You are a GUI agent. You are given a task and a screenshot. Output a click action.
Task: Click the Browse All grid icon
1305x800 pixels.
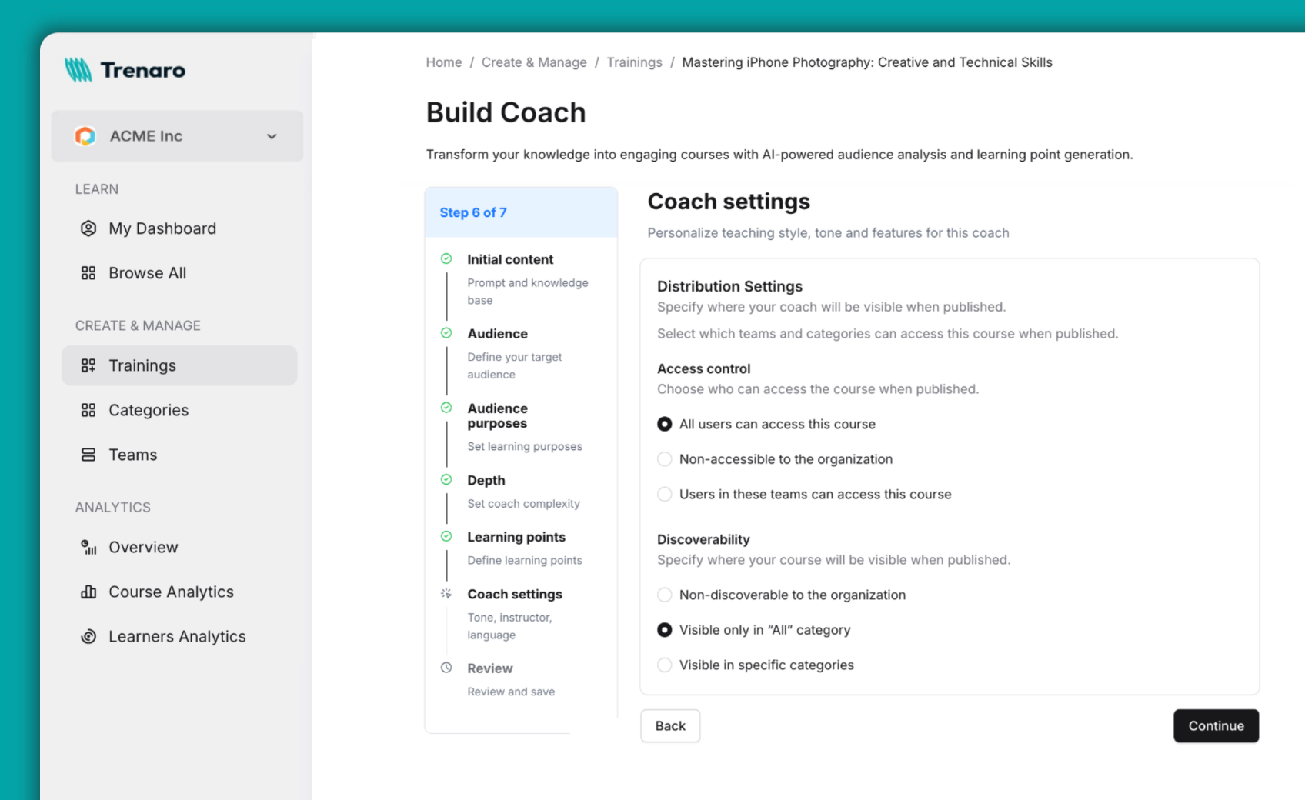(88, 272)
